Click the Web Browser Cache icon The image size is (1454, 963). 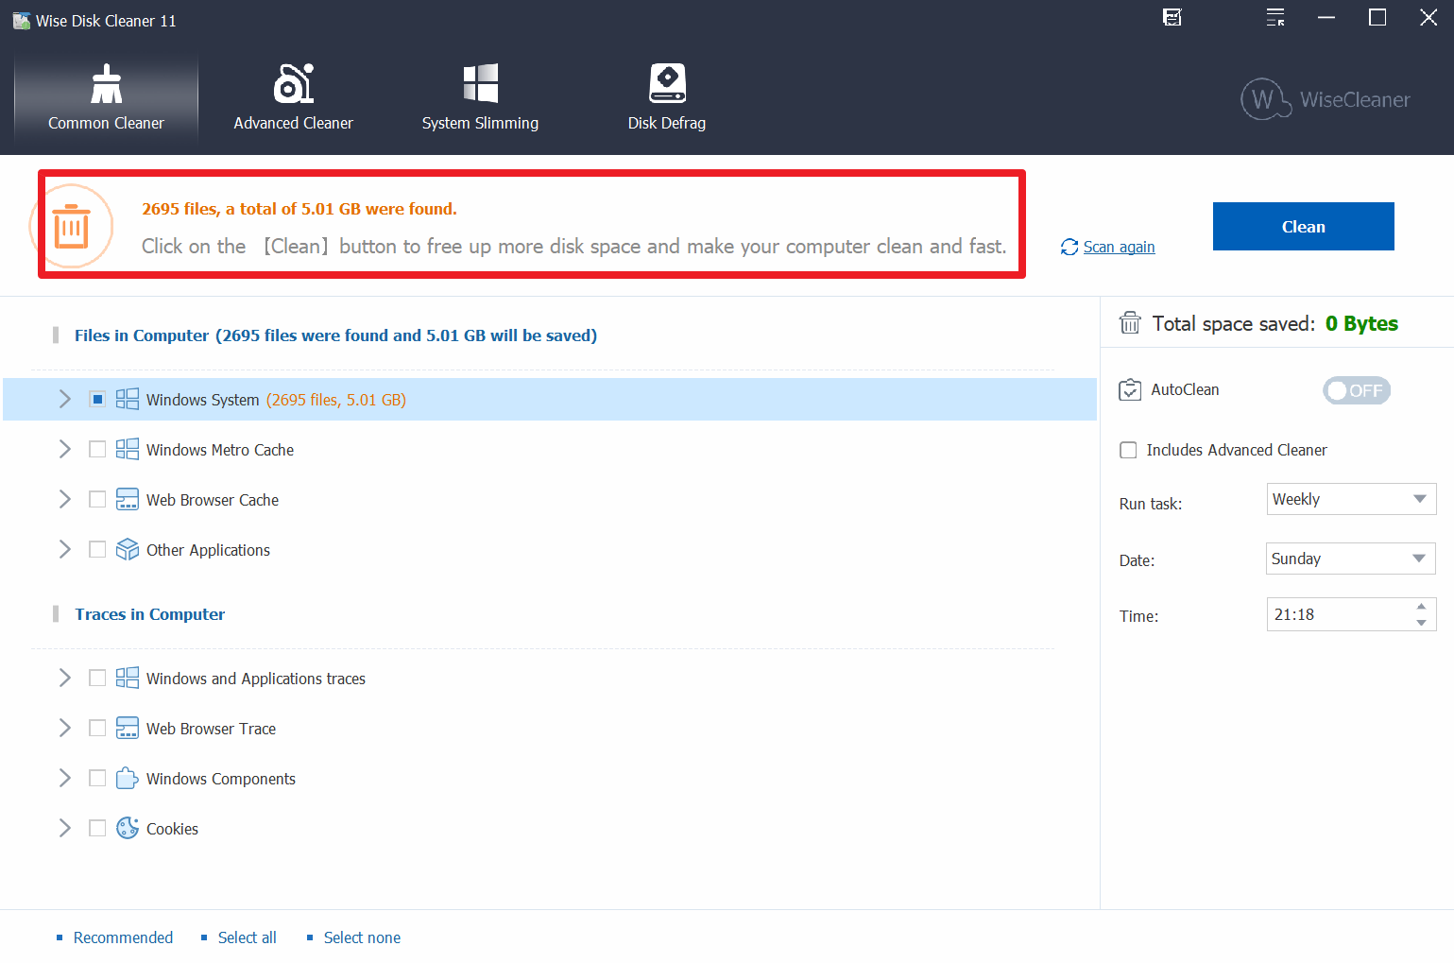point(128,499)
